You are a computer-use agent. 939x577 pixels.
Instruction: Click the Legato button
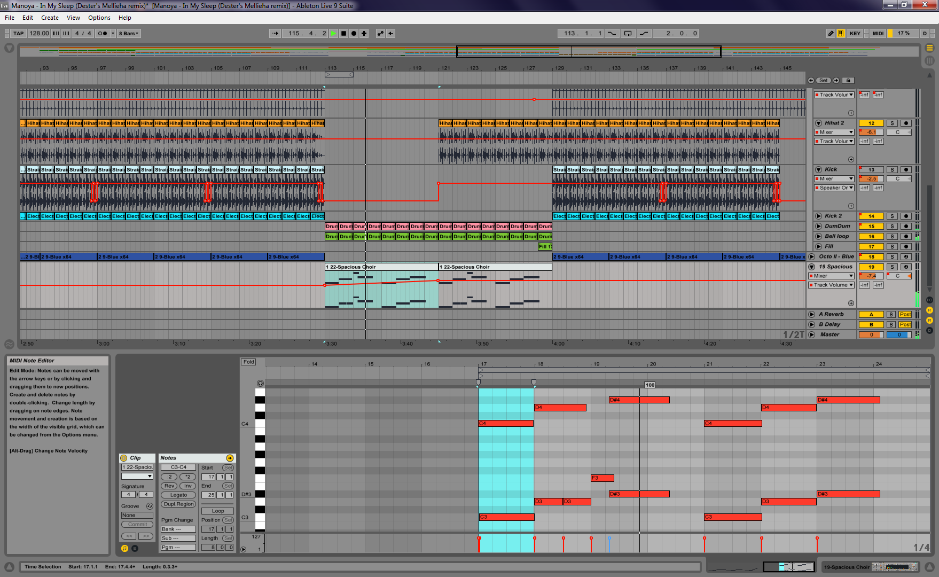(x=178, y=495)
